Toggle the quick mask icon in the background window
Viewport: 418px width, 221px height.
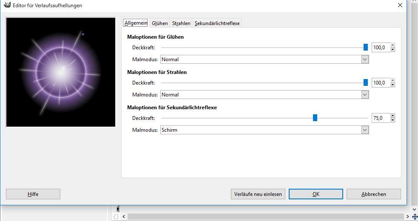pos(116,217)
